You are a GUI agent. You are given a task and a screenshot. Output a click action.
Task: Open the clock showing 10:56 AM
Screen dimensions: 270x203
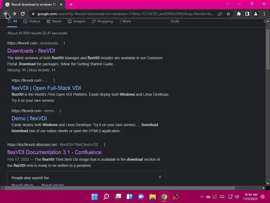pos(250,197)
